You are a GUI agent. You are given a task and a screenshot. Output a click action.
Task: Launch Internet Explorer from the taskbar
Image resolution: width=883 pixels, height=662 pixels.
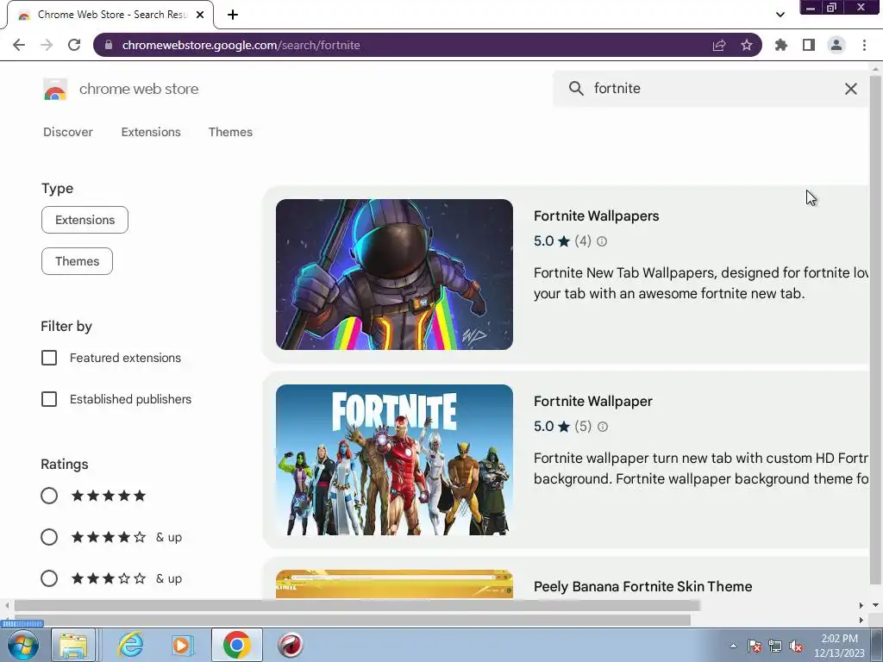click(x=130, y=645)
